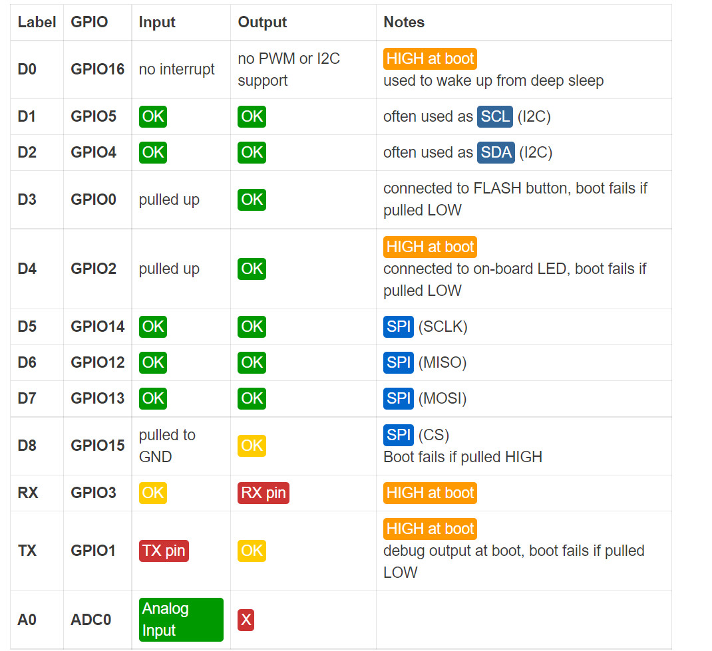Click the ADC0 cell

[90, 620]
